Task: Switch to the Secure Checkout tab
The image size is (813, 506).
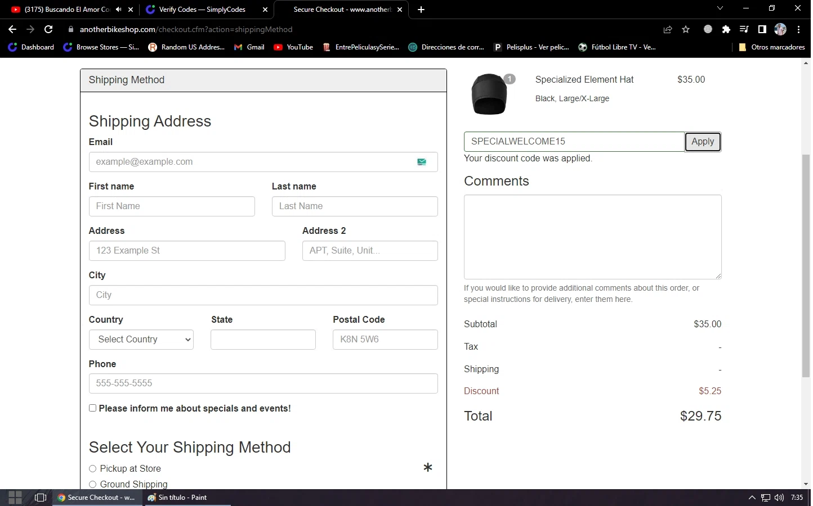Action: 341,10
